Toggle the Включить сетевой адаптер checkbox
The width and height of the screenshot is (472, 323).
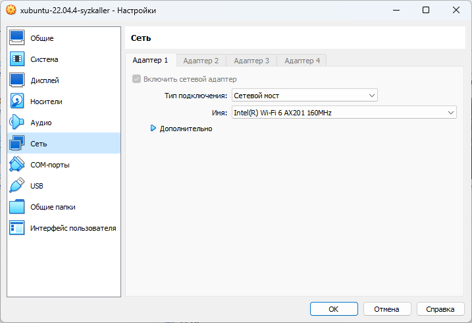tap(137, 79)
